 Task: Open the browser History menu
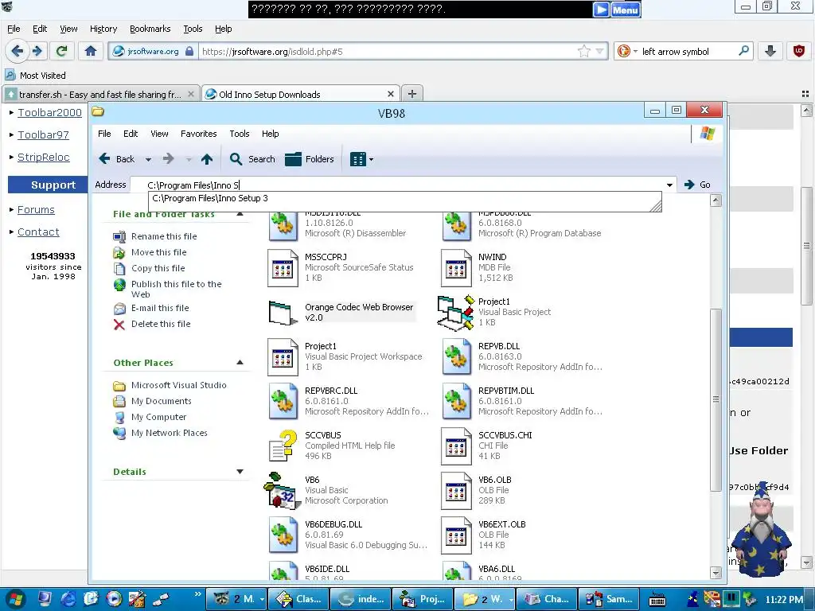tap(103, 29)
